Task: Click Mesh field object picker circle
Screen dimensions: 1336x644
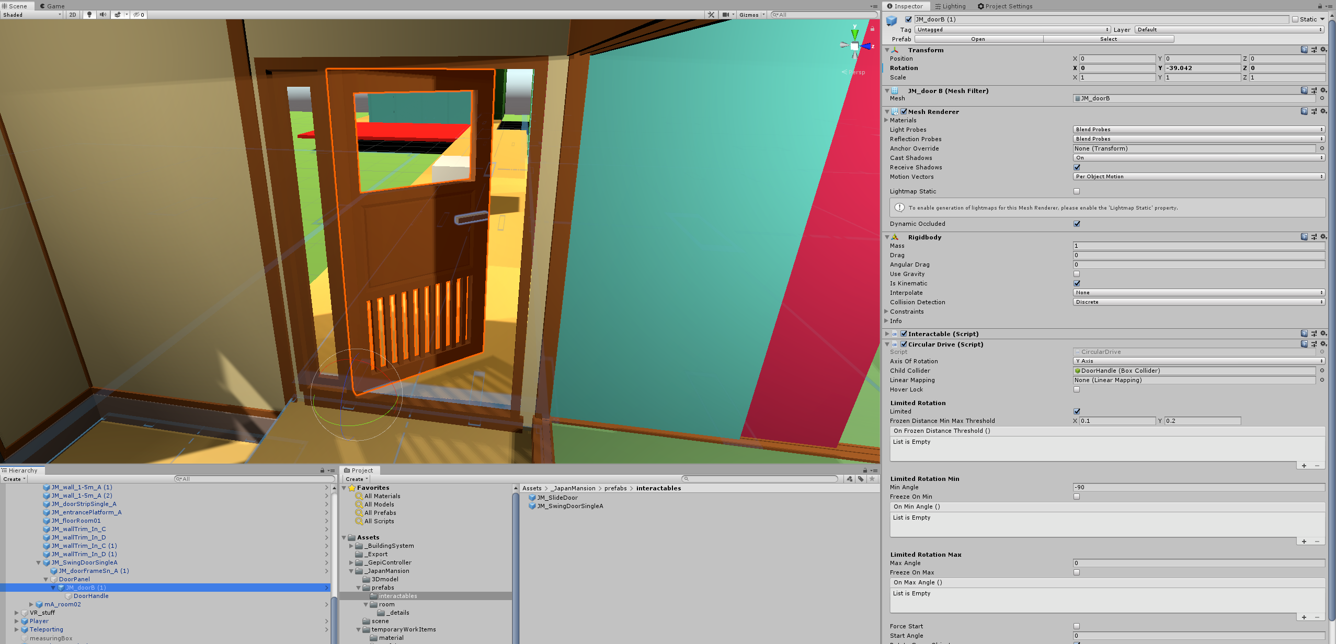Action: [1322, 98]
